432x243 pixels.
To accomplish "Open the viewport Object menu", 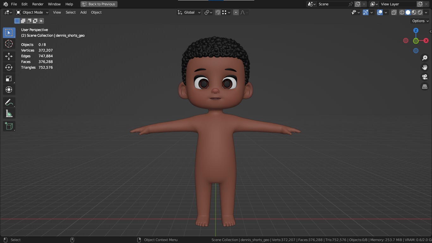I will (96, 12).
